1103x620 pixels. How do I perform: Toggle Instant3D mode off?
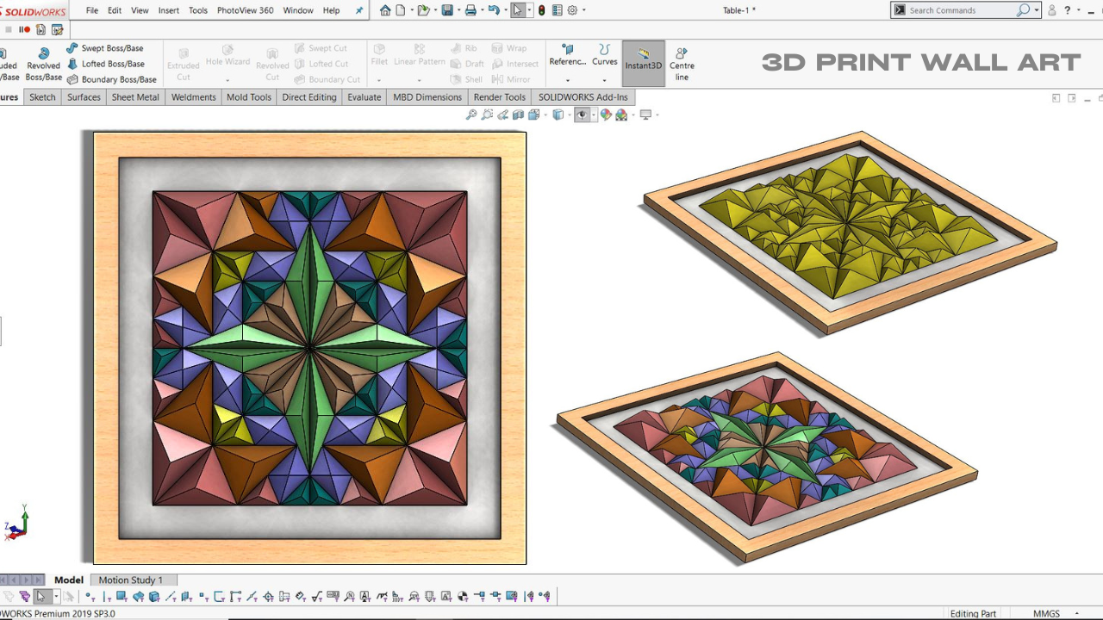pyautogui.click(x=643, y=62)
